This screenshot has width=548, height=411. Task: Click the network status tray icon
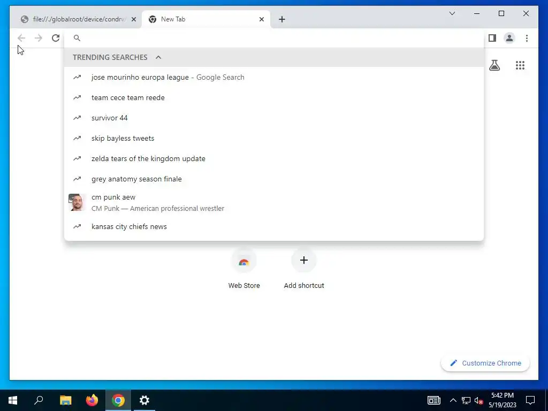coord(466,400)
